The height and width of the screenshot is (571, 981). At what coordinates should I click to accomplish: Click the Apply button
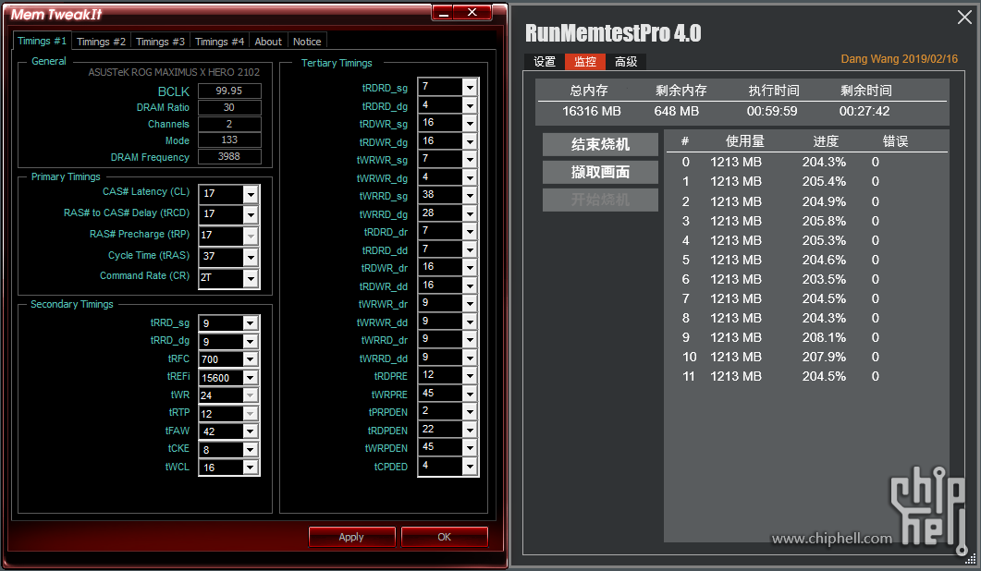(351, 537)
